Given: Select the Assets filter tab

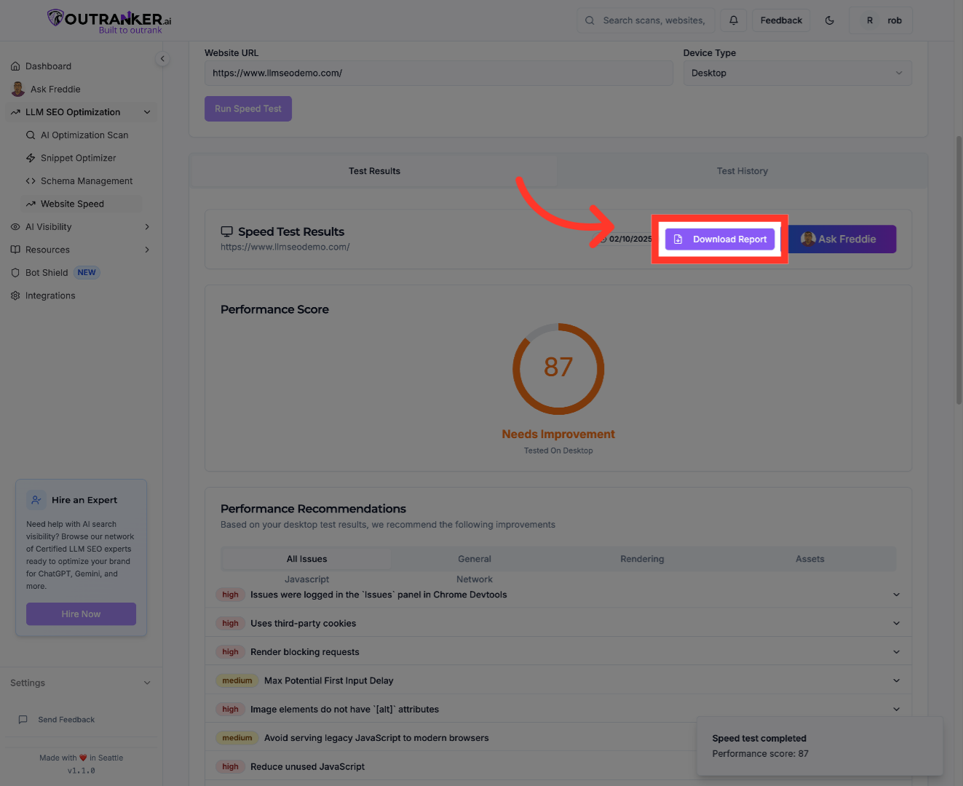Looking at the screenshot, I should [x=809, y=558].
